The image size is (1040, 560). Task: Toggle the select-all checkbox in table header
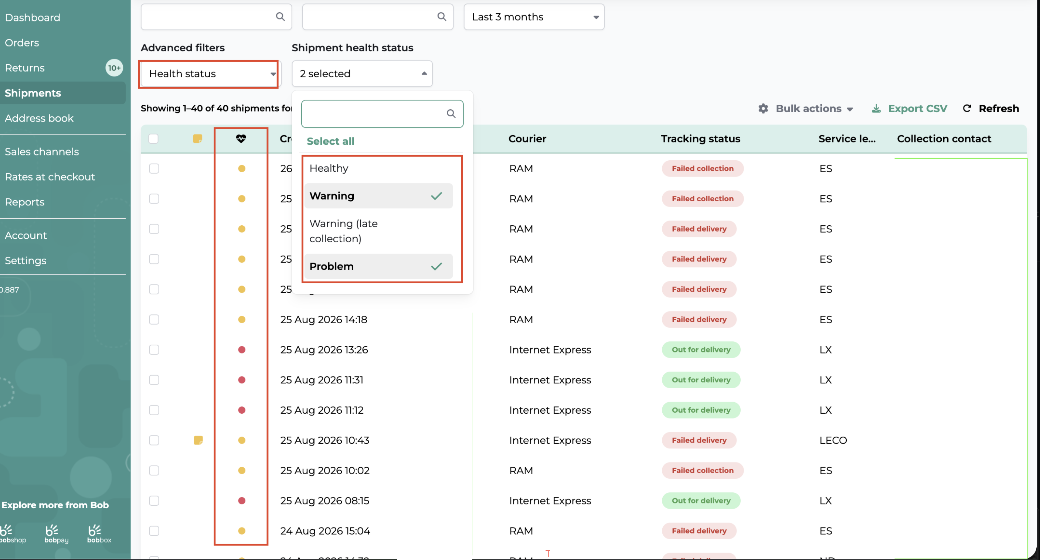pos(153,139)
